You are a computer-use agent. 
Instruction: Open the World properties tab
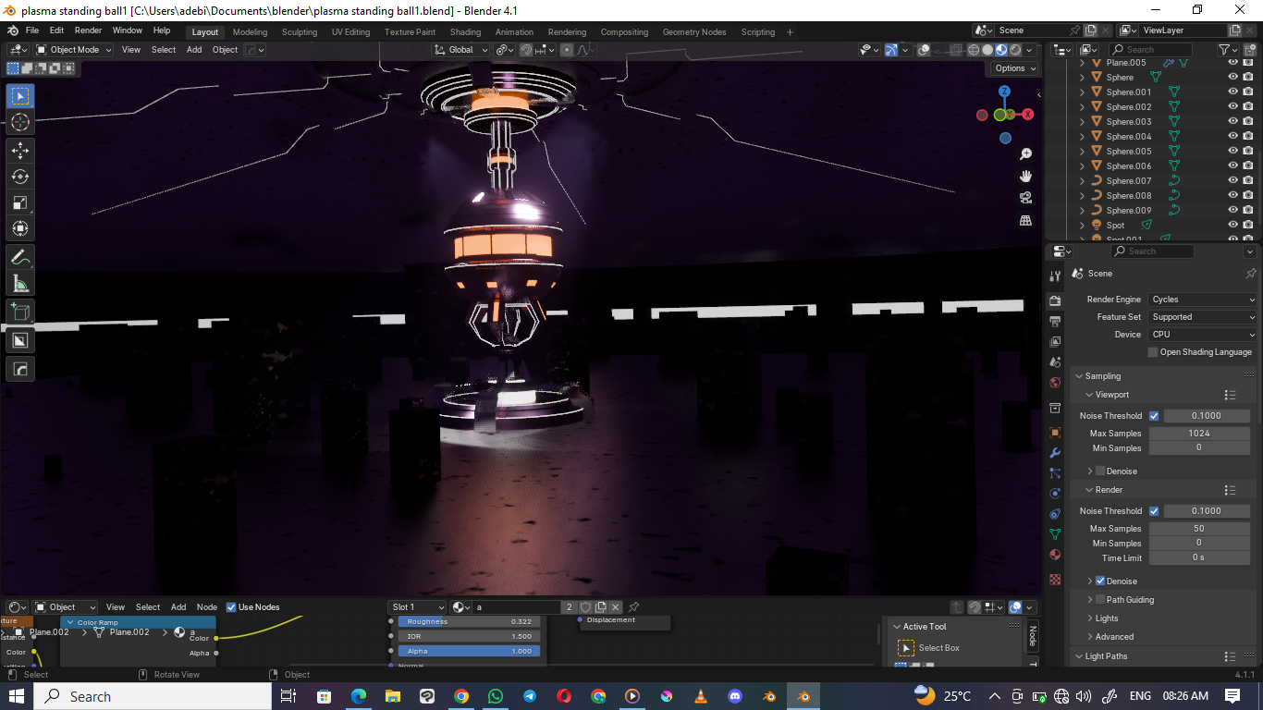(1055, 383)
